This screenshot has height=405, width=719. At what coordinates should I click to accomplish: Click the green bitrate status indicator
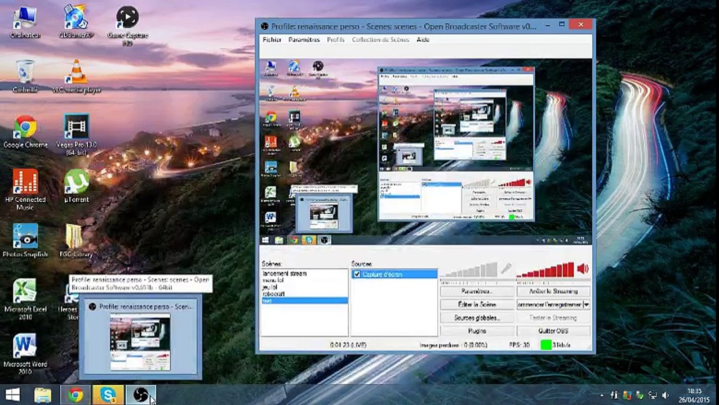coord(545,344)
